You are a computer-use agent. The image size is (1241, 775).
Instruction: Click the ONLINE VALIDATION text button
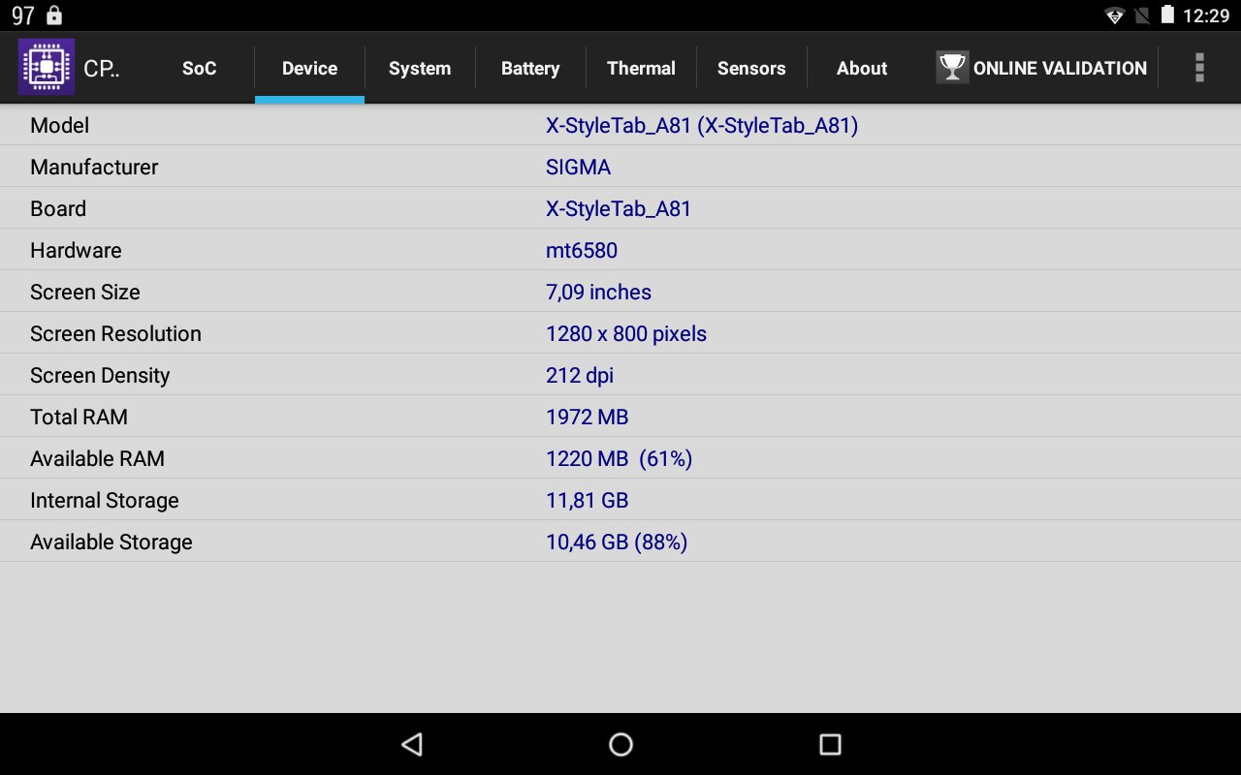(1060, 69)
